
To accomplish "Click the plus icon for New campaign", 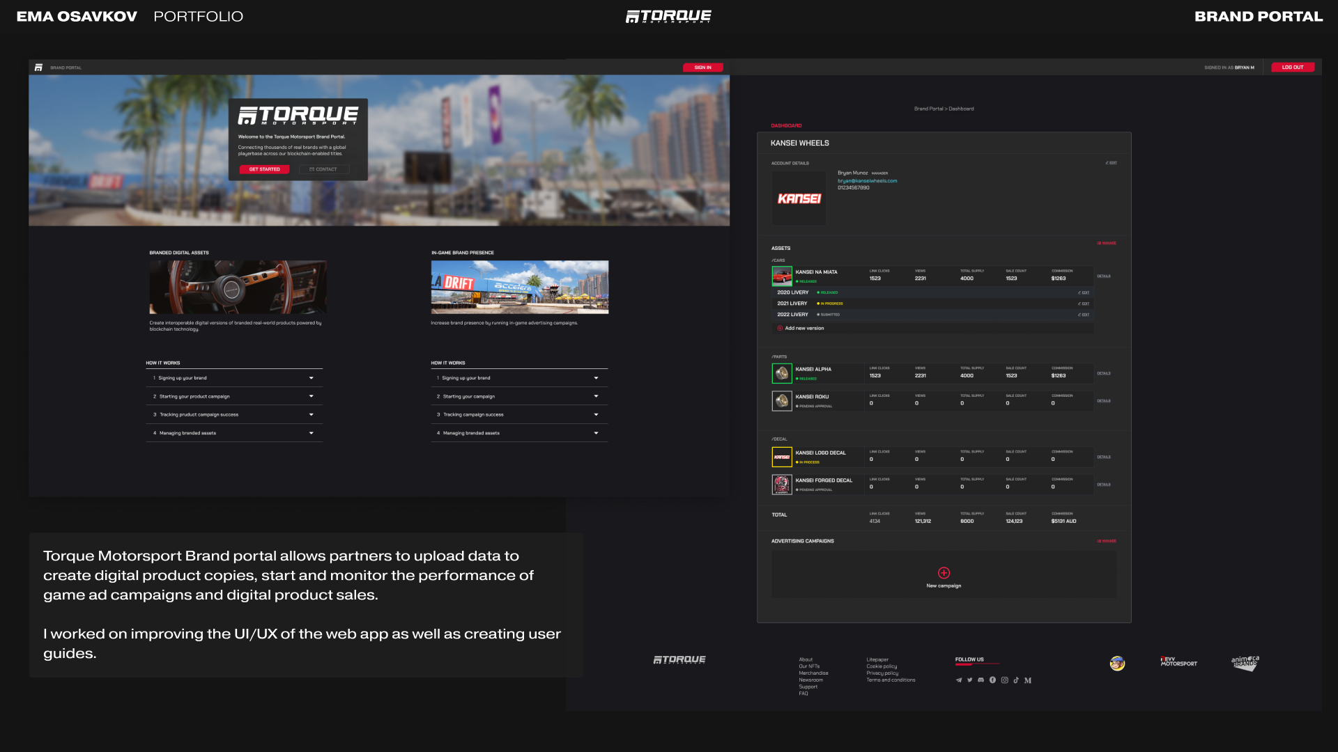I will point(944,573).
